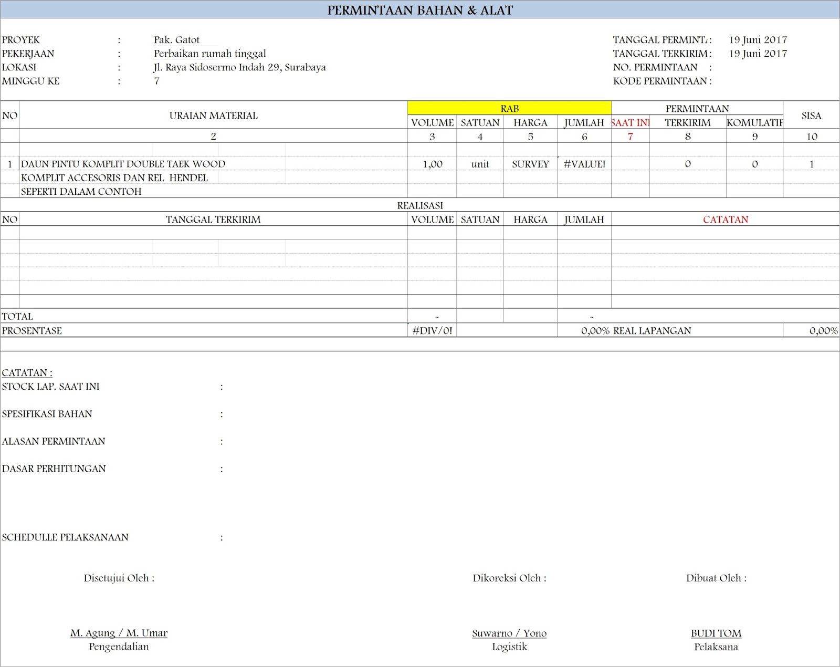Click the Pengendalian role text

point(119,647)
